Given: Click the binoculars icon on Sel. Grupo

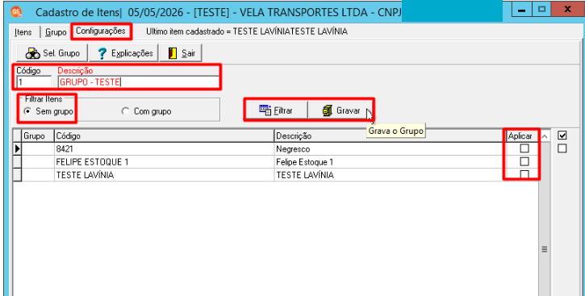Looking at the screenshot, I should tap(33, 53).
